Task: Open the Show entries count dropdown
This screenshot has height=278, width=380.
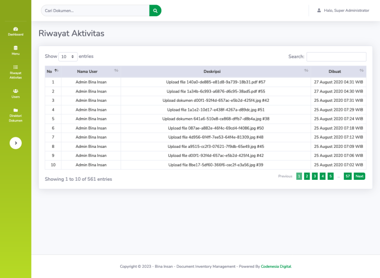Action: point(68,57)
